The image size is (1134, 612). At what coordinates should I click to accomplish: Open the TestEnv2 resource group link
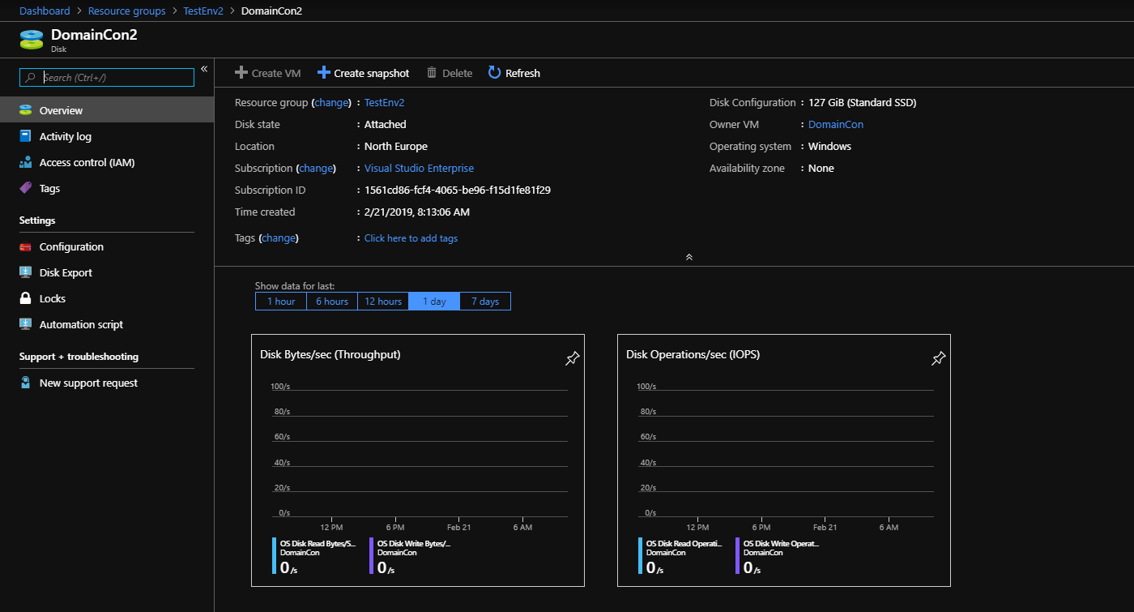click(384, 103)
